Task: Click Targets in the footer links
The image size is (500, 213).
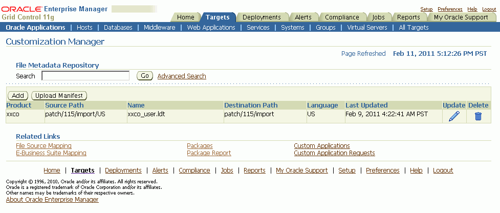Action: pos(82,171)
